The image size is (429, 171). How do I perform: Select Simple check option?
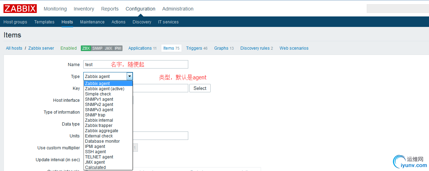click(x=108, y=94)
